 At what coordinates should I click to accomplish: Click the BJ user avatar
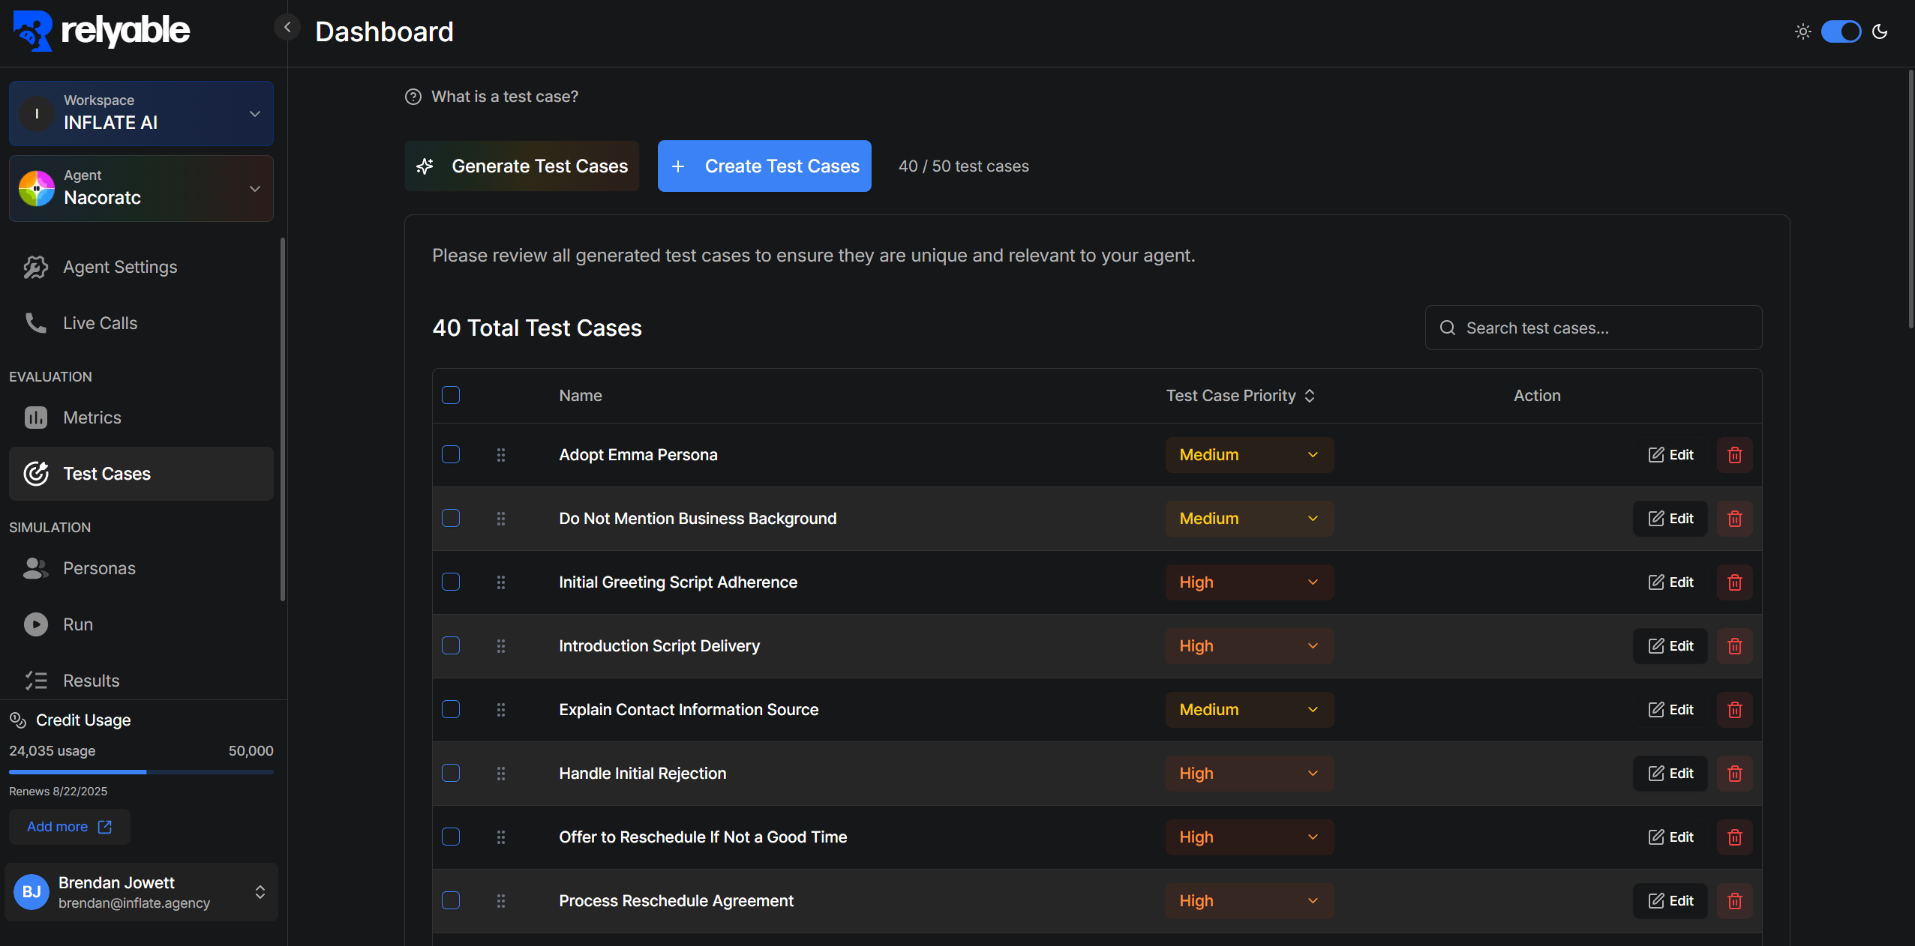[32, 892]
